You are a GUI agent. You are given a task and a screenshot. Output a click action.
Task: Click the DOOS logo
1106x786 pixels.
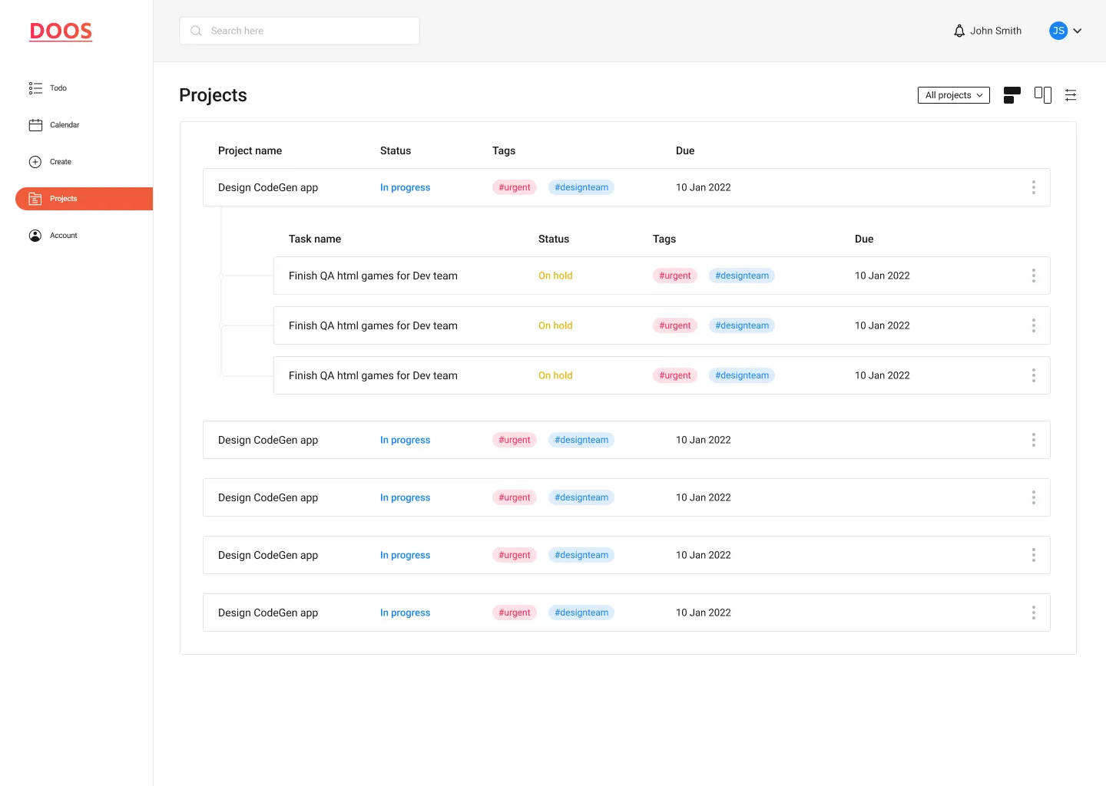(61, 31)
